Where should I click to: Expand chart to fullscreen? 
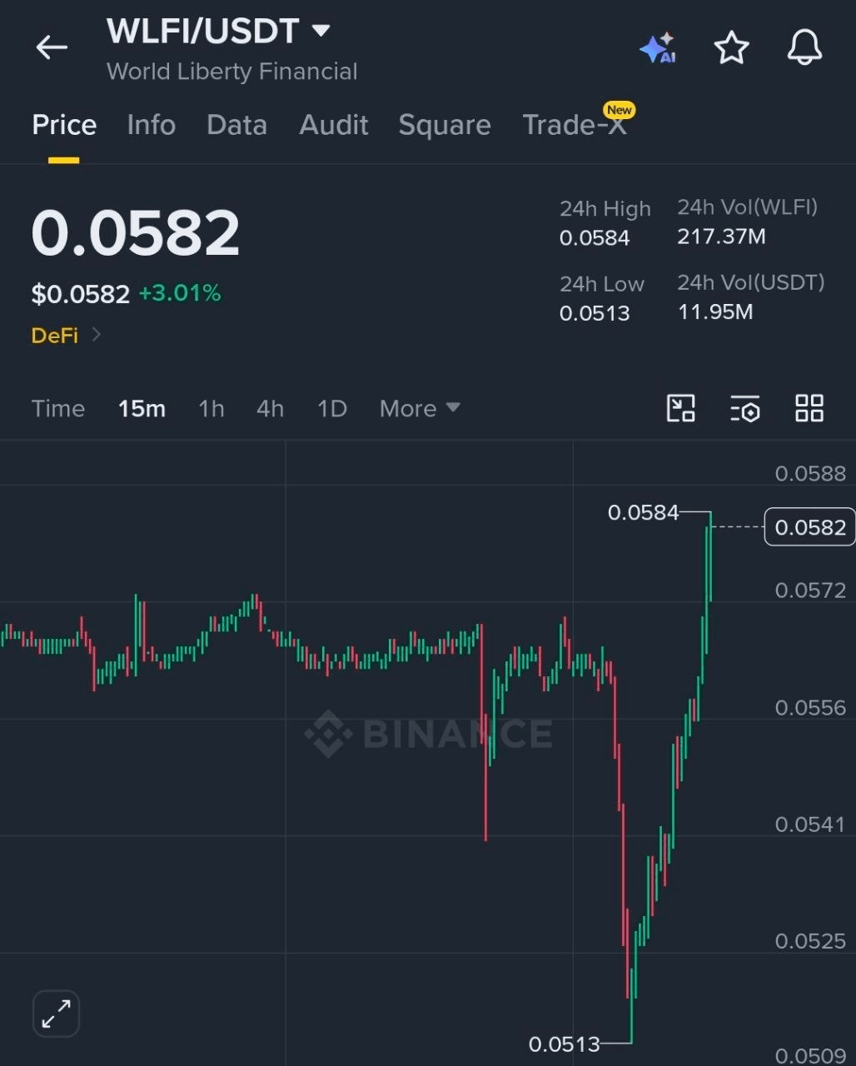pos(56,1014)
